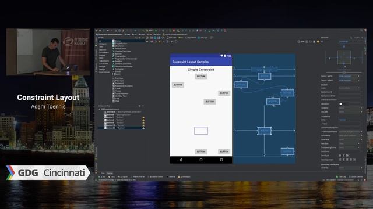373x209 pixels.
Task: Run the app with the green toolbar arrow
Action: click(x=156, y=31)
